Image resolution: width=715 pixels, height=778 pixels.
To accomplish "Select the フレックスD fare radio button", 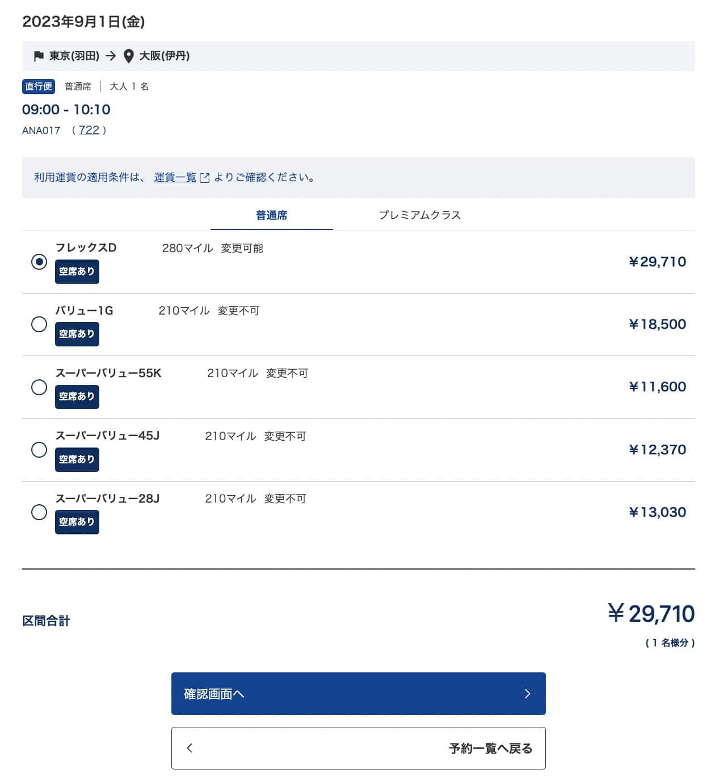I will [x=39, y=262].
